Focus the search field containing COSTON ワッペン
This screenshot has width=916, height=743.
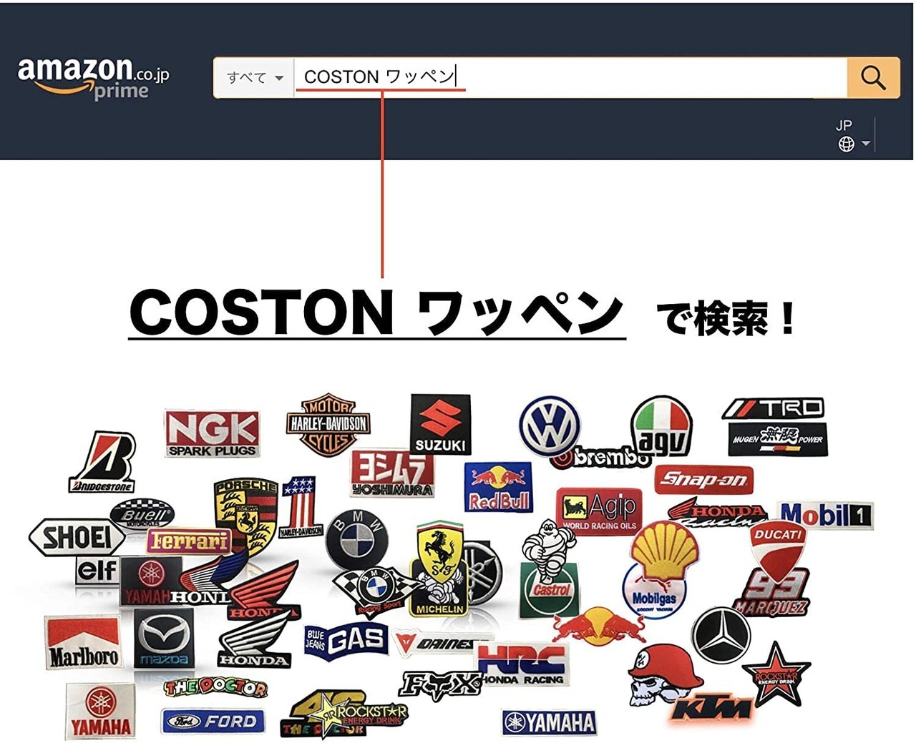coord(570,77)
